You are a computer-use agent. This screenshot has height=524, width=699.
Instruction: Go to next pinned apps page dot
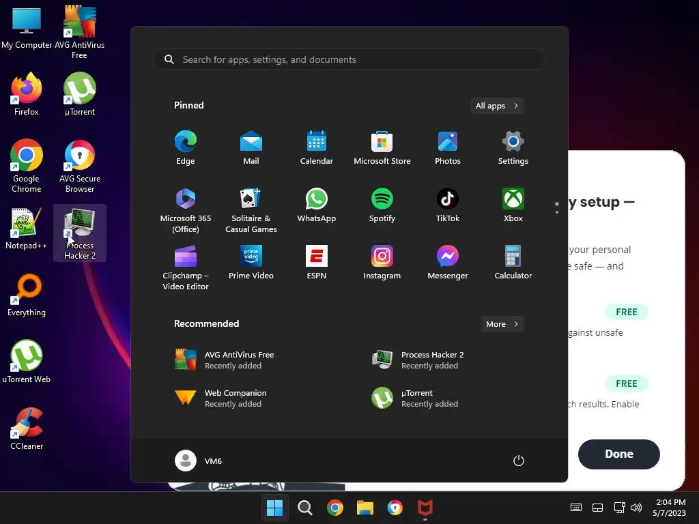click(x=557, y=212)
